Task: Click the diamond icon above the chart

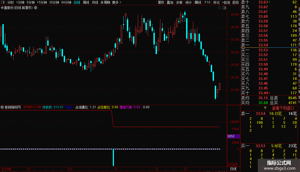Action: tap(220, 8)
